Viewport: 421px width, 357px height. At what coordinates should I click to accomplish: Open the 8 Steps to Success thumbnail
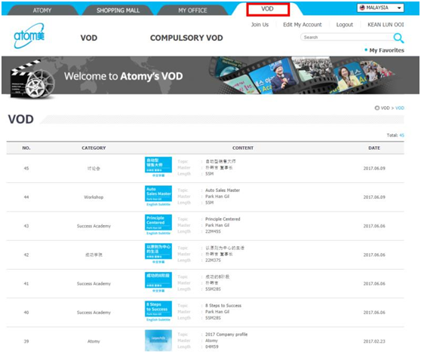tap(158, 311)
